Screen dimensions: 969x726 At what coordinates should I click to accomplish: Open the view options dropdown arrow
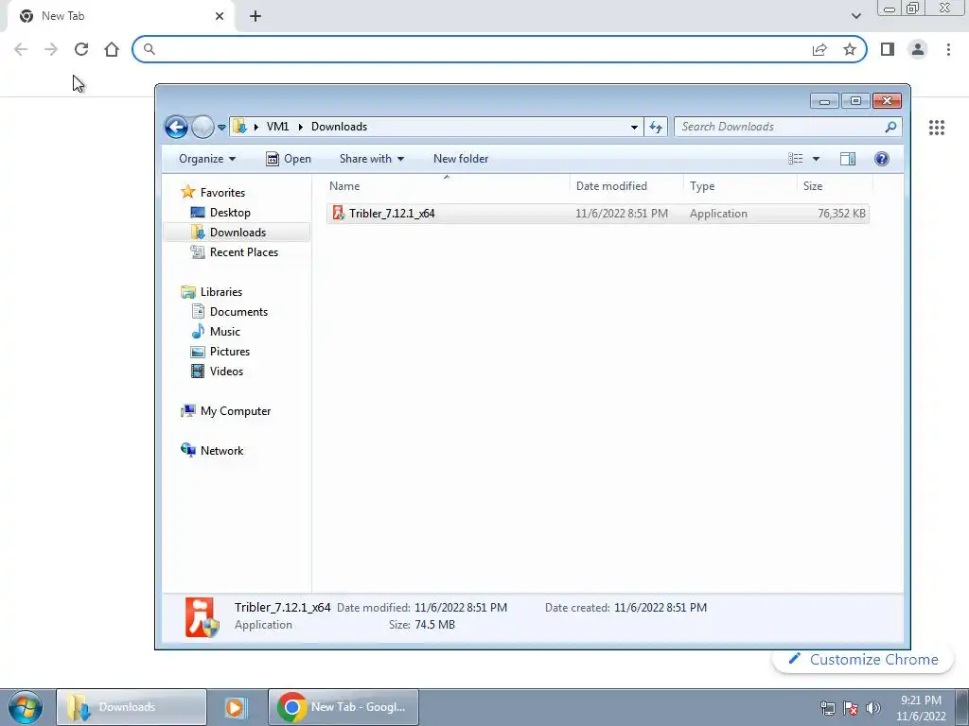pos(816,159)
